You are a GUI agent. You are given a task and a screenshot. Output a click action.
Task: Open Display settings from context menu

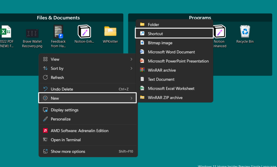(64, 110)
